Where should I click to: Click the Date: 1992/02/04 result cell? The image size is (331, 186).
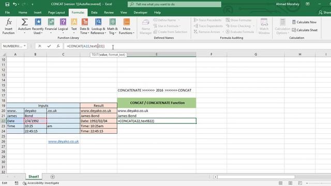click(99, 121)
